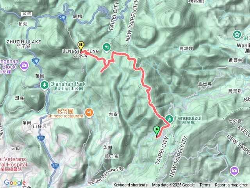Click the Qianshan Park label
The image size is (250, 188).
[68, 84]
